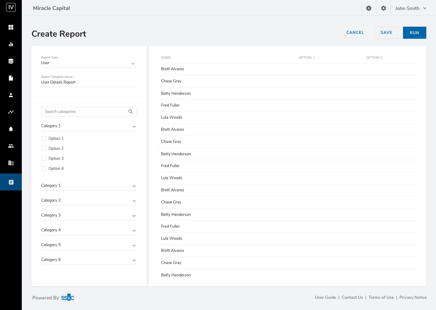The image size is (436, 310).
Task: Click the SAVE button
Action: click(x=386, y=33)
